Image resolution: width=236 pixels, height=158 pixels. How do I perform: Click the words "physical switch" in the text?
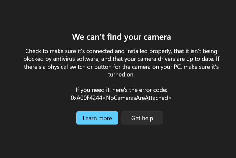pos(66,67)
